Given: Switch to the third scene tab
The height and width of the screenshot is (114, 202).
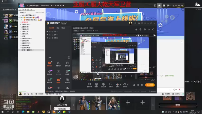Looking at the screenshot, I should coord(63,28).
